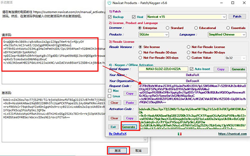Click Clear under Request Code section
Screen dimensions: 250x156
tap(115, 103)
